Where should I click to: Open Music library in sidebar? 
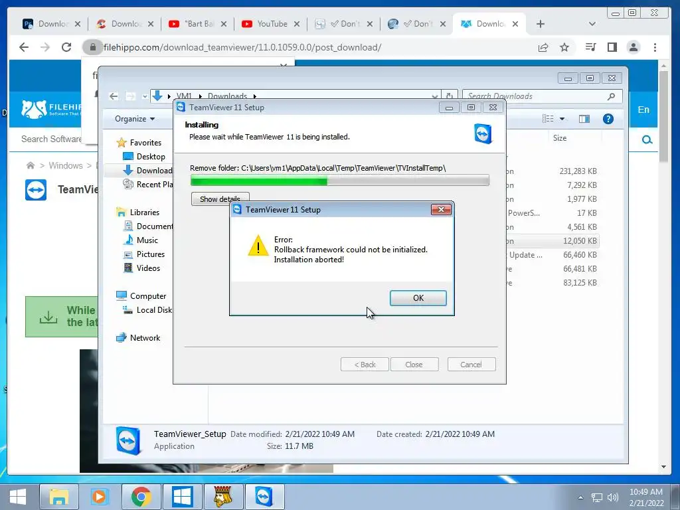141,240
